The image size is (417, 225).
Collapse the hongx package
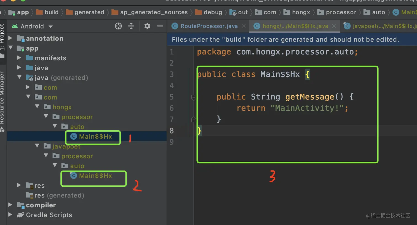pyautogui.click(x=37, y=107)
